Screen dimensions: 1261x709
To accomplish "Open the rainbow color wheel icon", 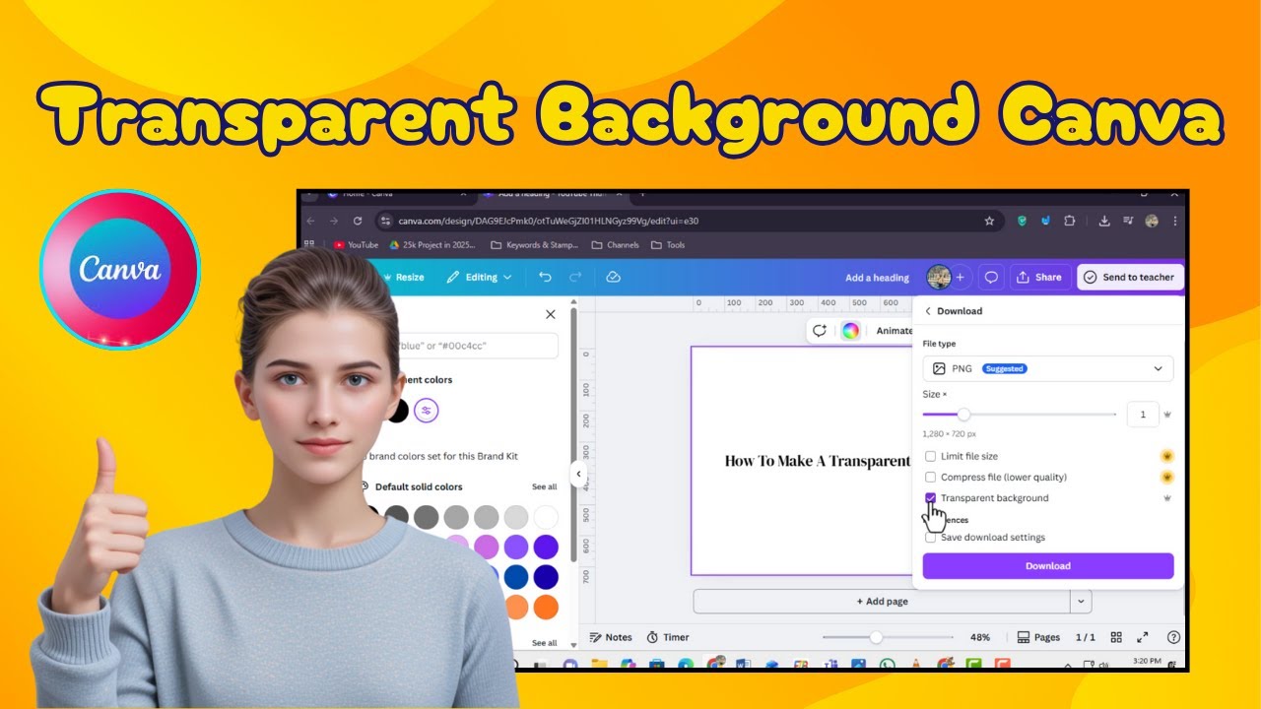I will point(850,331).
